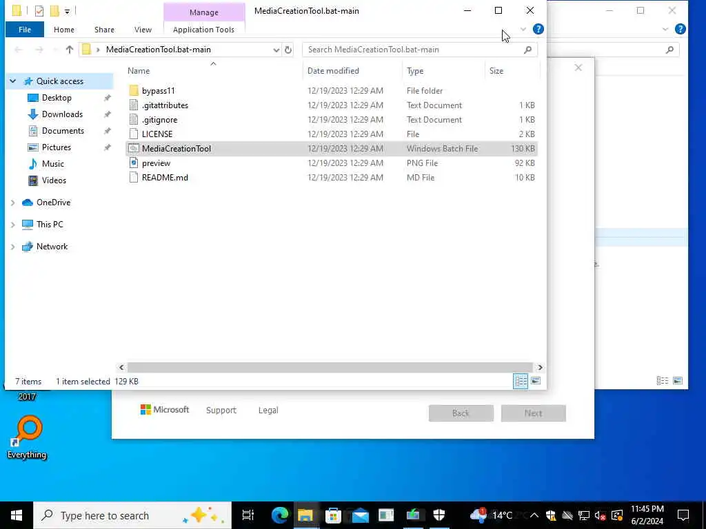The width and height of the screenshot is (706, 529).
Task: Sort by the Type column header
Action: 414,71
